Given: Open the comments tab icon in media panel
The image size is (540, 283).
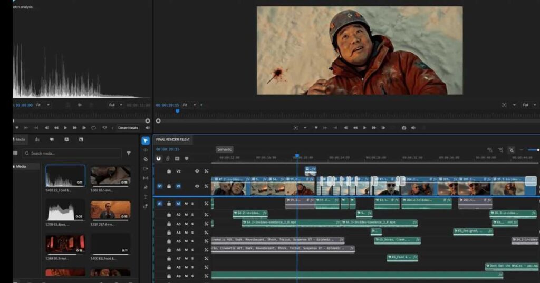Looking at the screenshot, I should [x=52, y=139].
